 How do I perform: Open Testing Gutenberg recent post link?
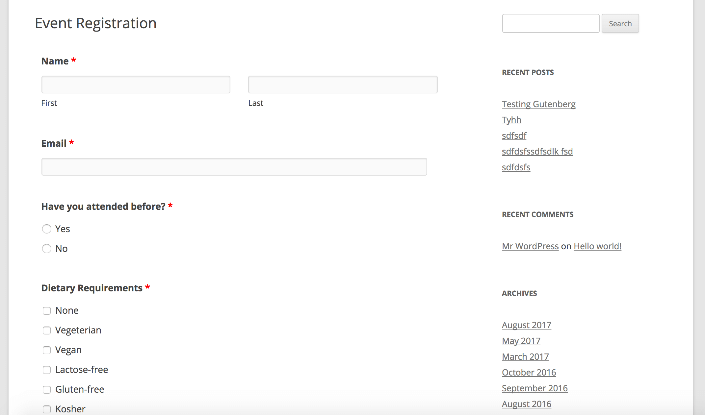coord(538,104)
